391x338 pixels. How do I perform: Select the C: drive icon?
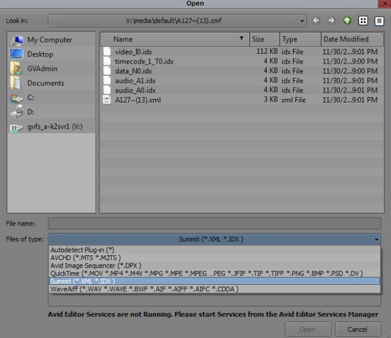tap(16, 98)
